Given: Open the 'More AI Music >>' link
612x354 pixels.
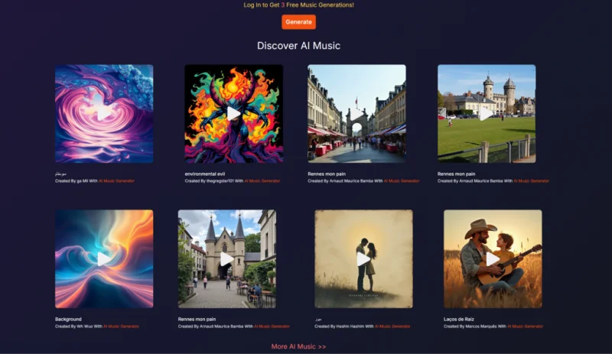Looking at the screenshot, I should [298, 346].
